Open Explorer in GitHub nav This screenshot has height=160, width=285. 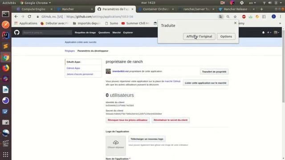click(x=128, y=32)
